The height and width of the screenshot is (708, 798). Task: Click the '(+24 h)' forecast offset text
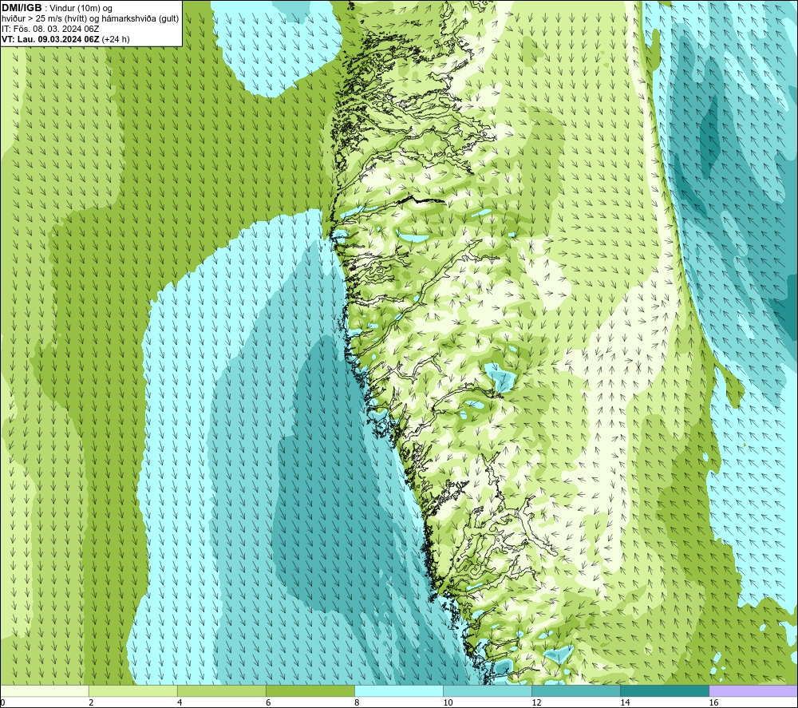pos(116,39)
